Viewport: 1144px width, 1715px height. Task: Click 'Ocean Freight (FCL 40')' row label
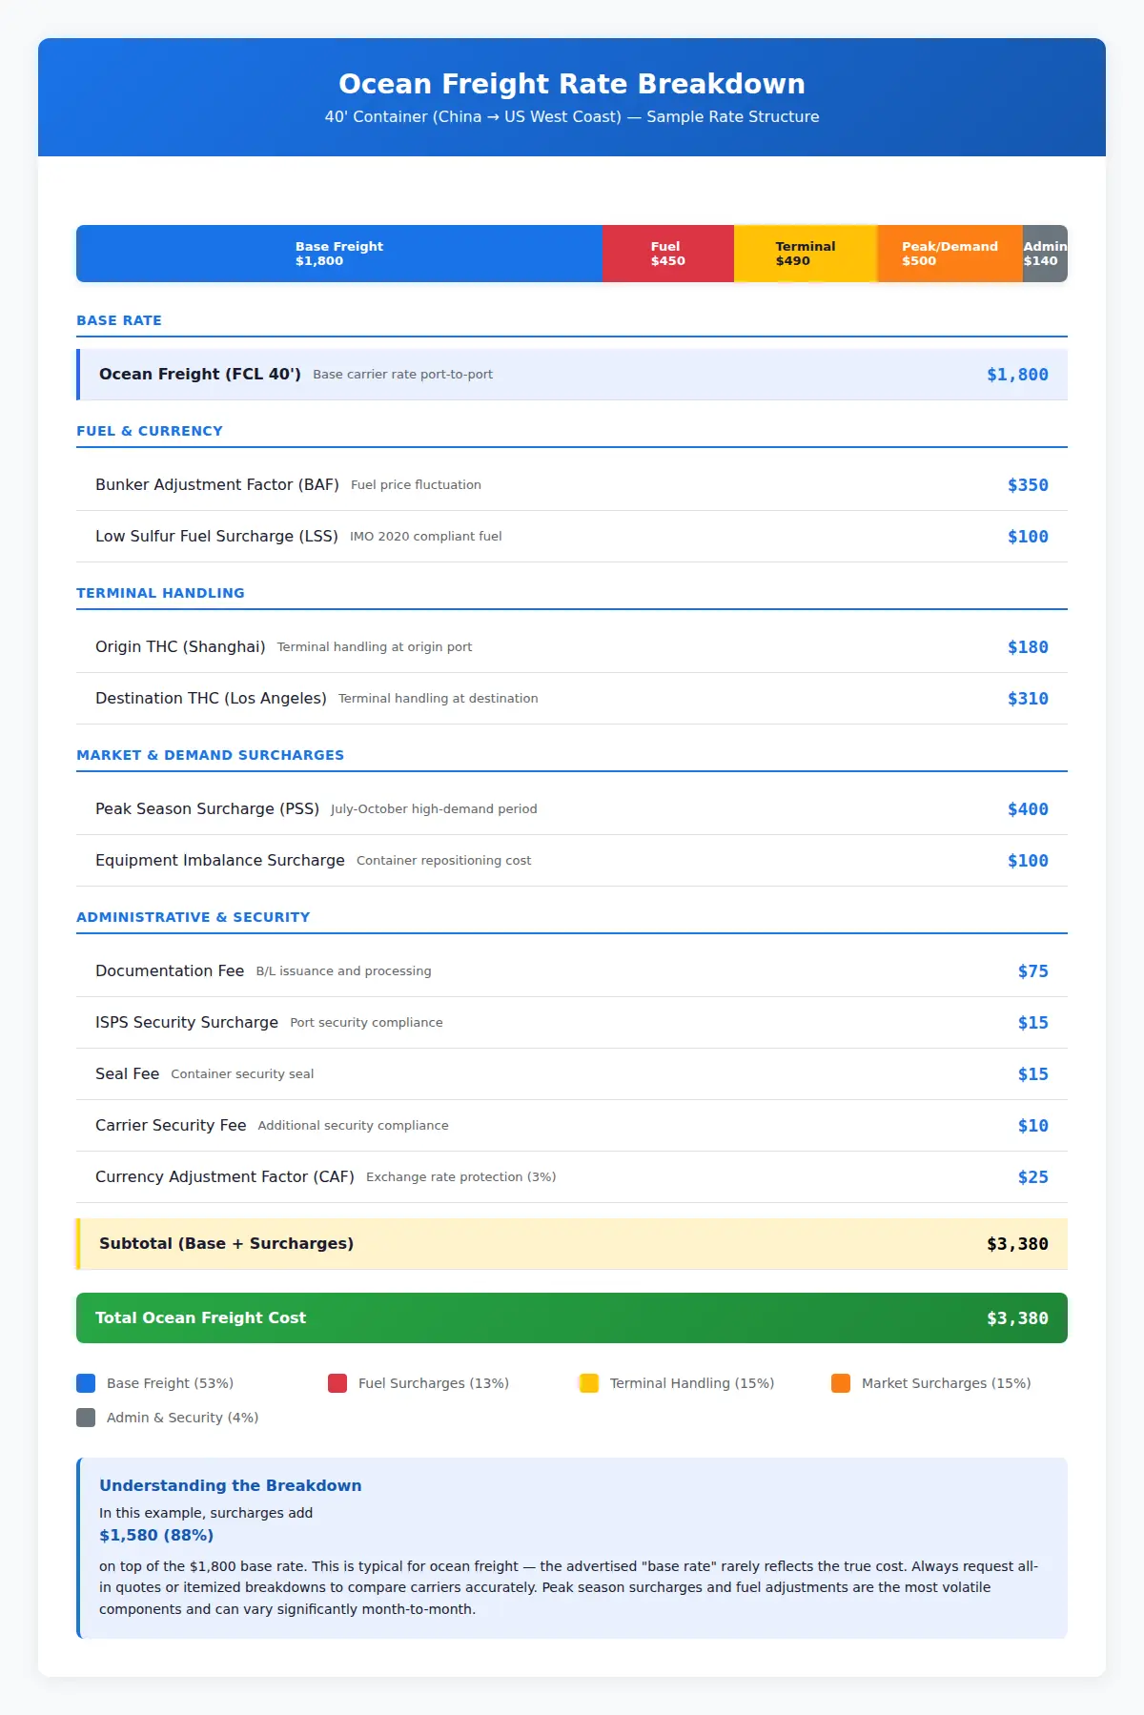coord(200,374)
